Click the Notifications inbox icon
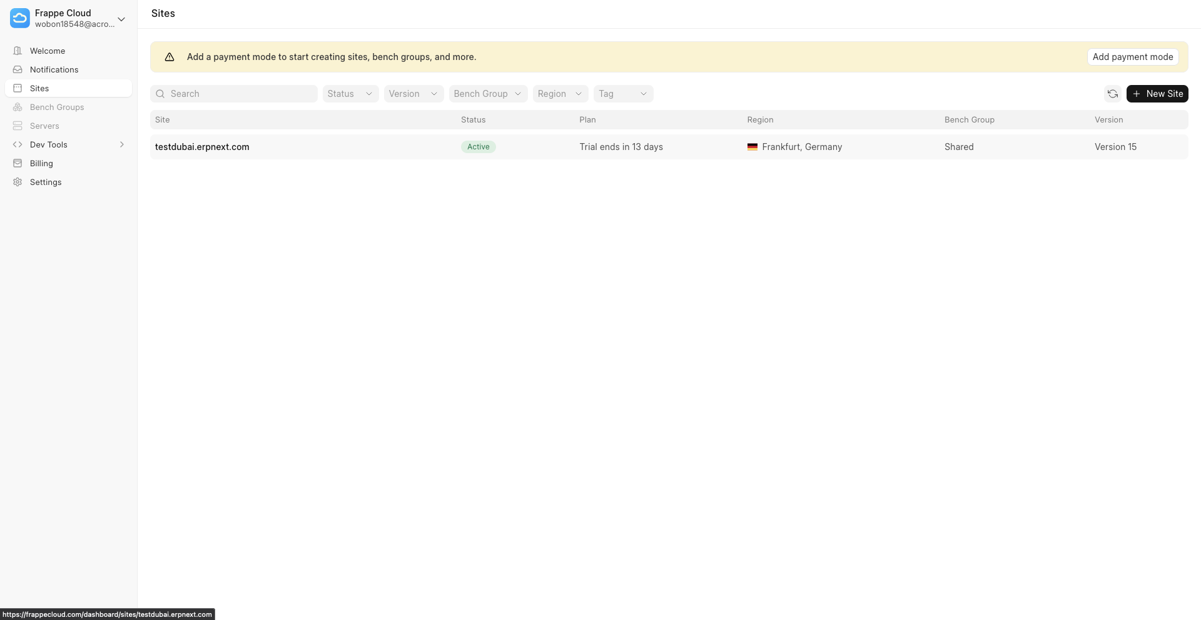Viewport: 1201px width, 620px height. (17, 69)
